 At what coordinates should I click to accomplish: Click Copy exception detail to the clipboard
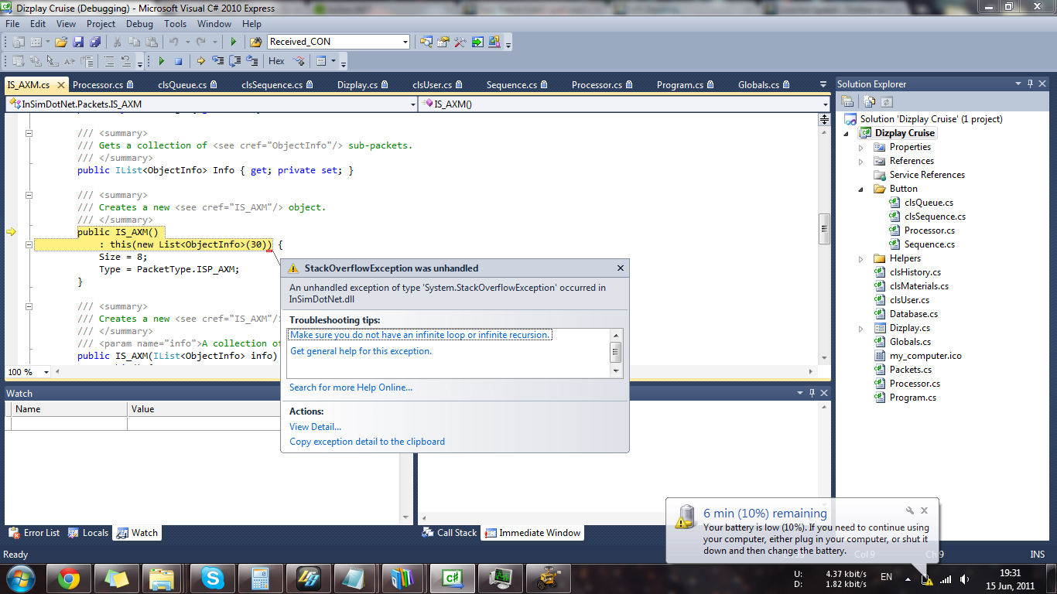[367, 442]
